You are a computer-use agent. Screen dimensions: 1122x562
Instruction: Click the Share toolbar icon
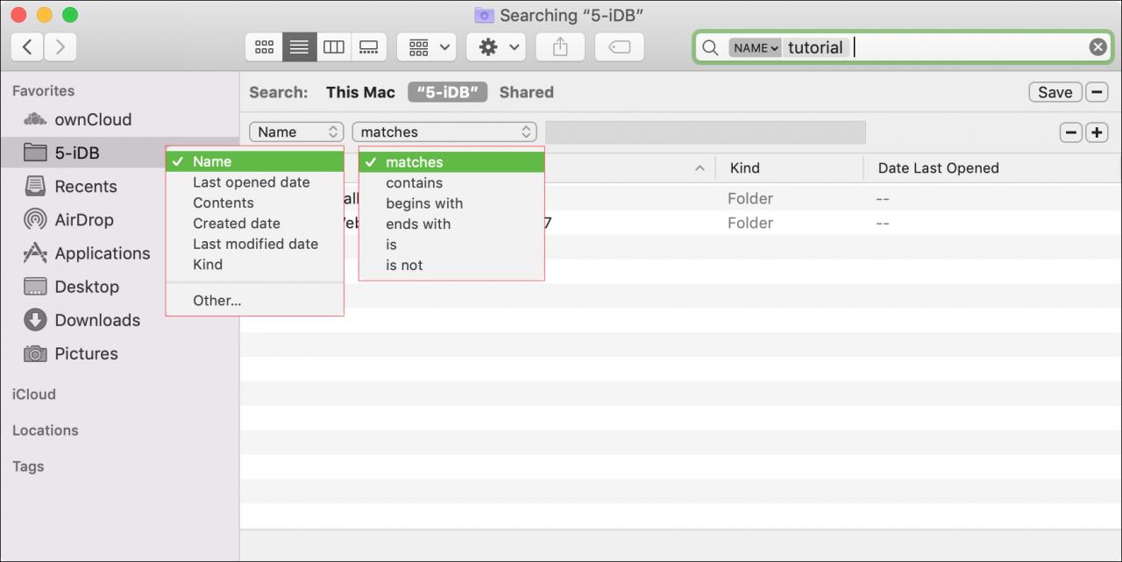pyautogui.click(x=560, y=47)
